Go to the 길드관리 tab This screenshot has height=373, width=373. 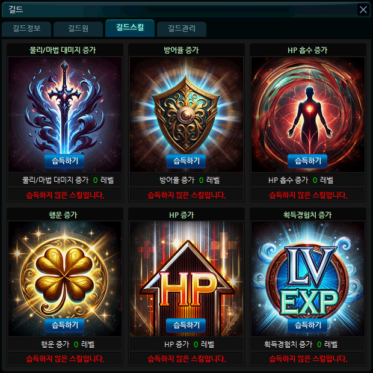pyautogui.click(x=182, y=29)
